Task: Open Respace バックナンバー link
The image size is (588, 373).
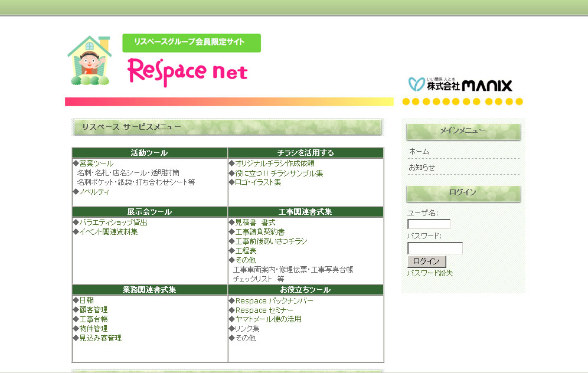Action: pos(274,300)
